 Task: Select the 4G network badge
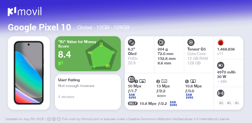click(x=229, y=103)
